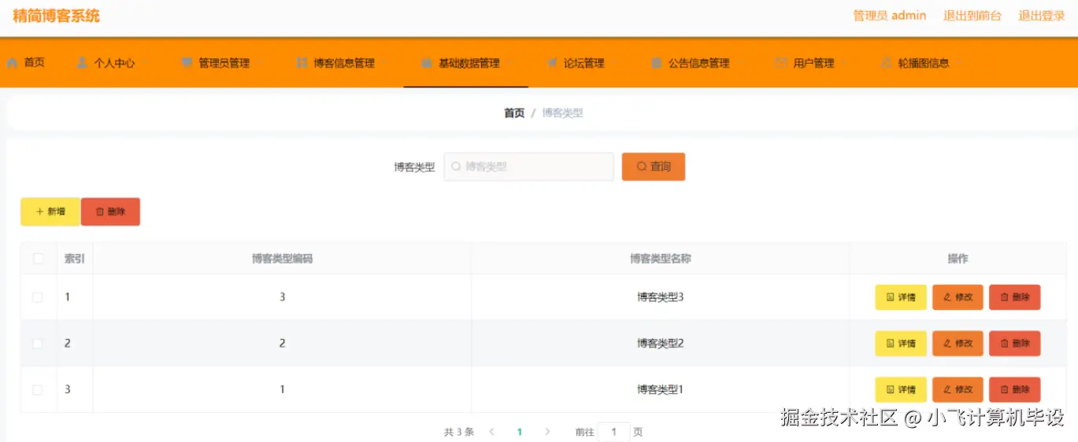Screen dimensions: 1078x442
Task: Open 详情 for row 博客类型3
Action: click(901, 297)
